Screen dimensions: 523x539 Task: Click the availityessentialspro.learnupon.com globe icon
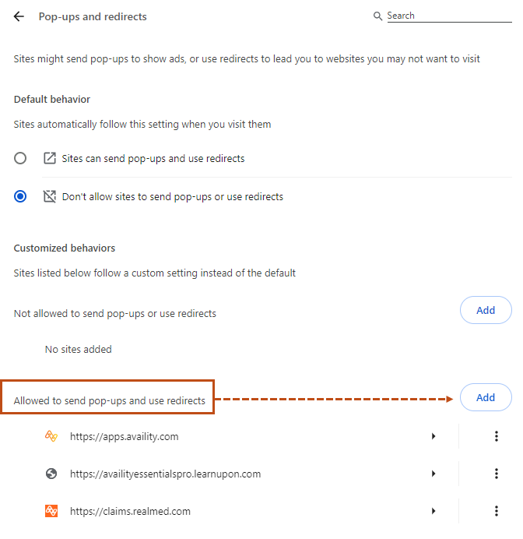click(51, 474)
